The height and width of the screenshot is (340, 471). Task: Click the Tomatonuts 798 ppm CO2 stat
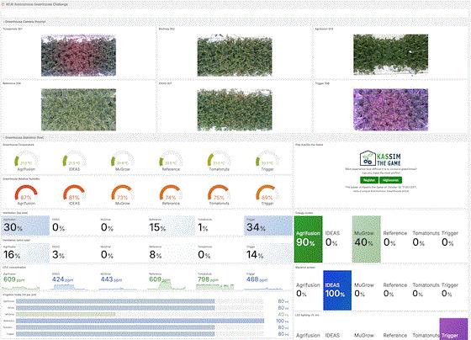tap(220, 281)
